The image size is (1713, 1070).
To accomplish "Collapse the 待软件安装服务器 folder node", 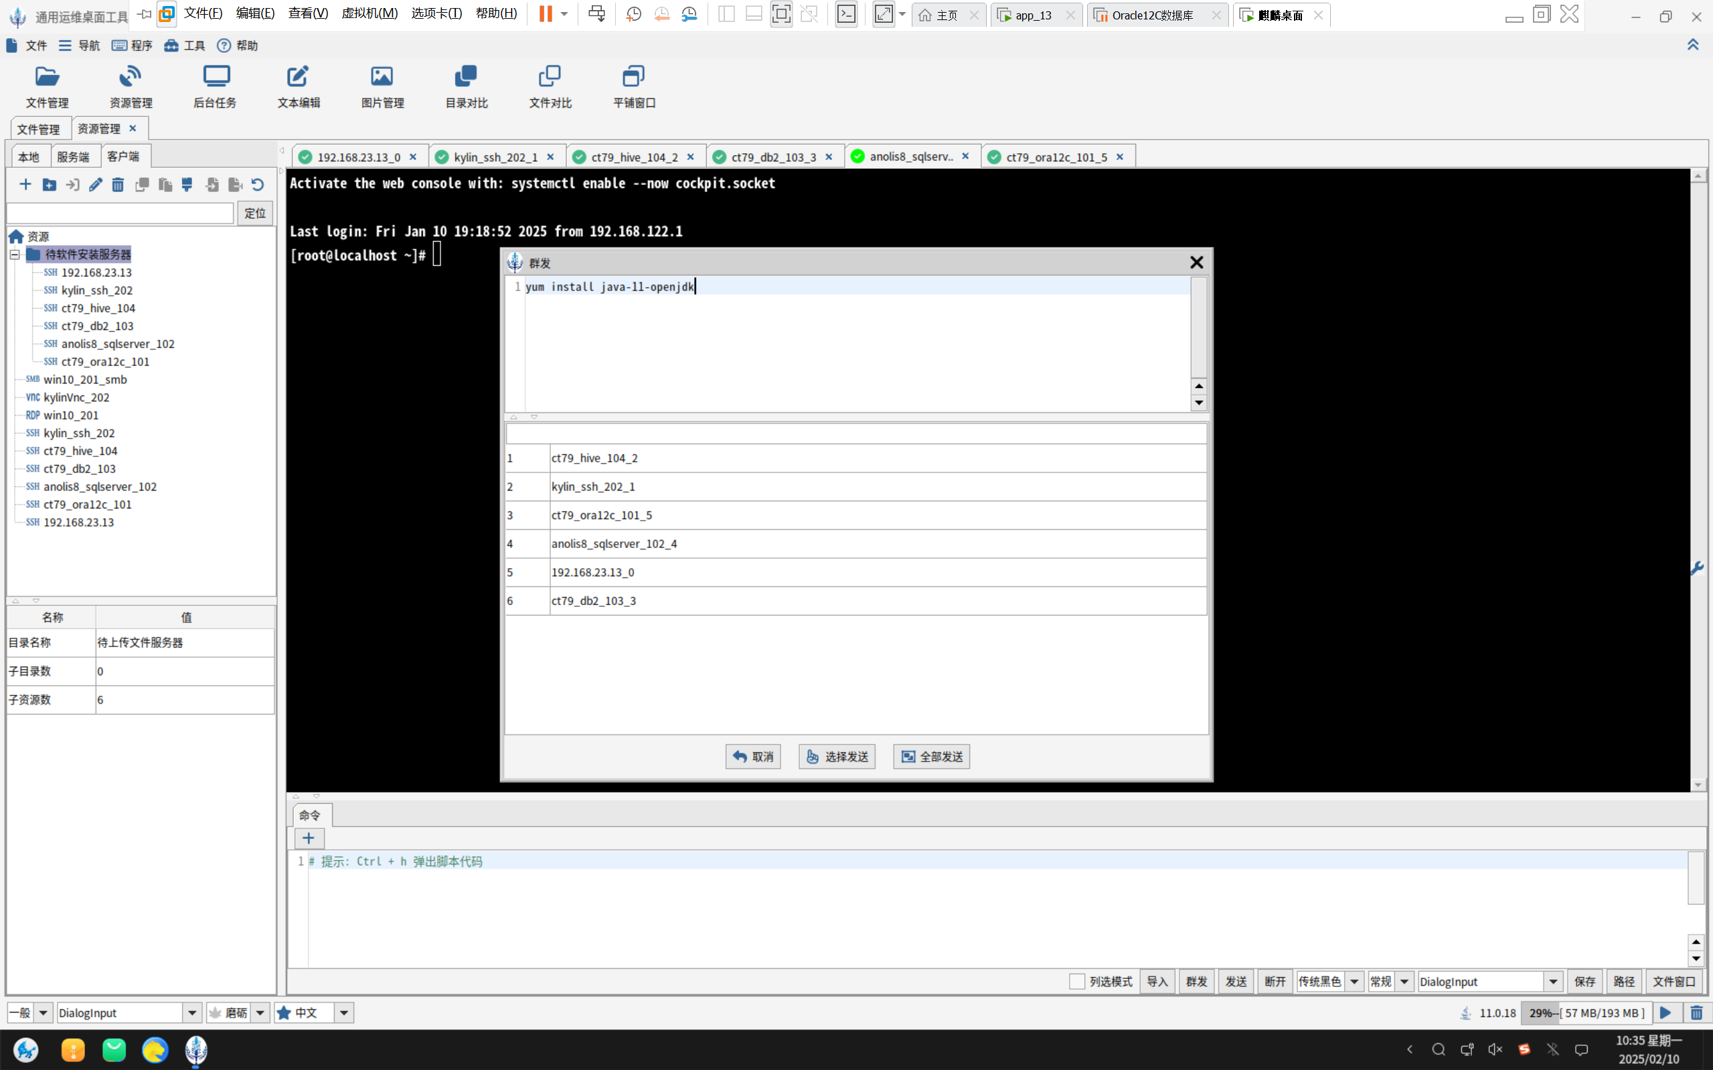I will (14, 254).
